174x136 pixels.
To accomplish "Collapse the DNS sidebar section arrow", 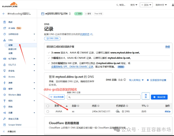I will [x=34, y=40].
